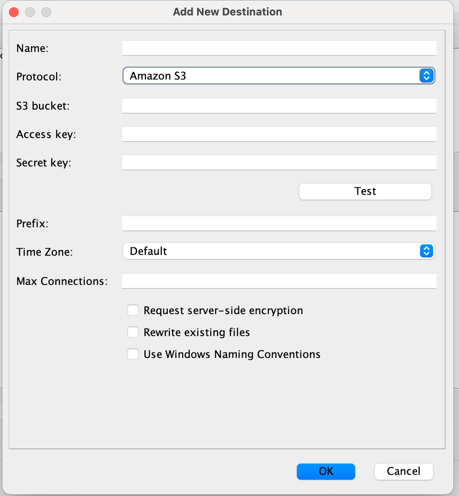This screenshot has width=459, height=496.
Task: Enable Request server-side encryption
Action: [x=133, y=311]
